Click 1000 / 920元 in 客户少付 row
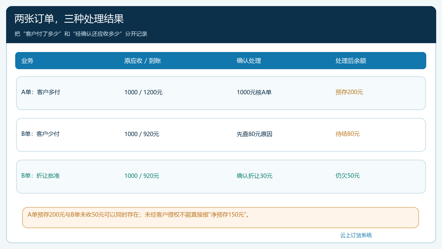Viewport: 442px width, 249px height. coord(142,134)
